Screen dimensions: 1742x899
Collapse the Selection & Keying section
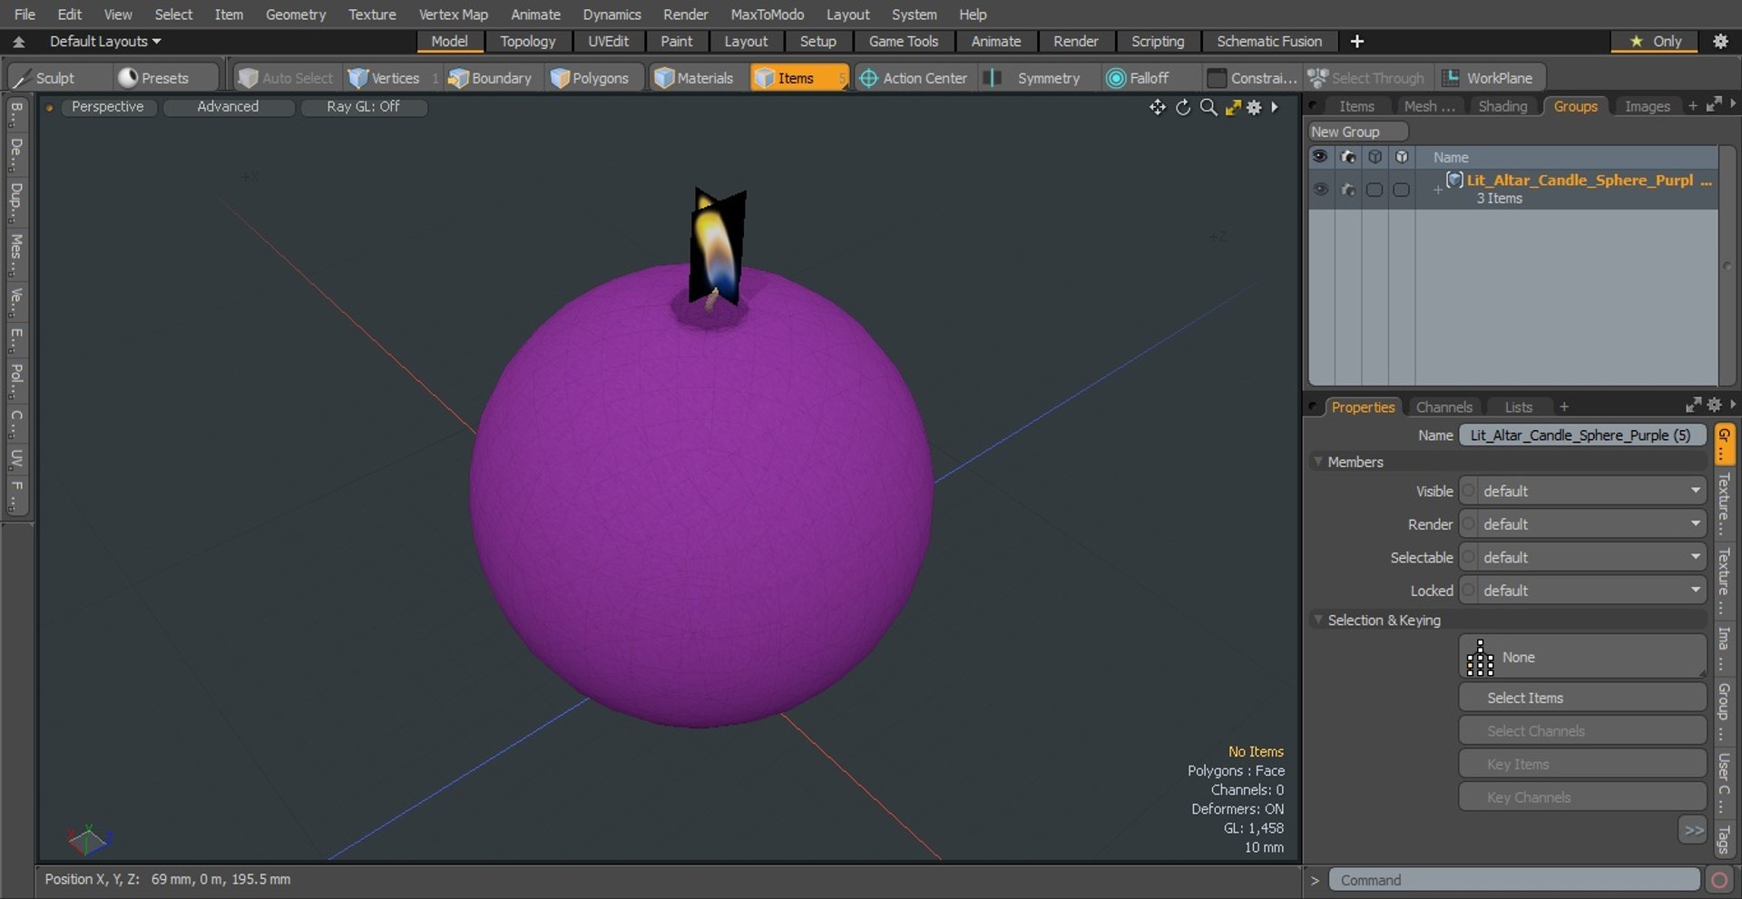pos(1318,620)
